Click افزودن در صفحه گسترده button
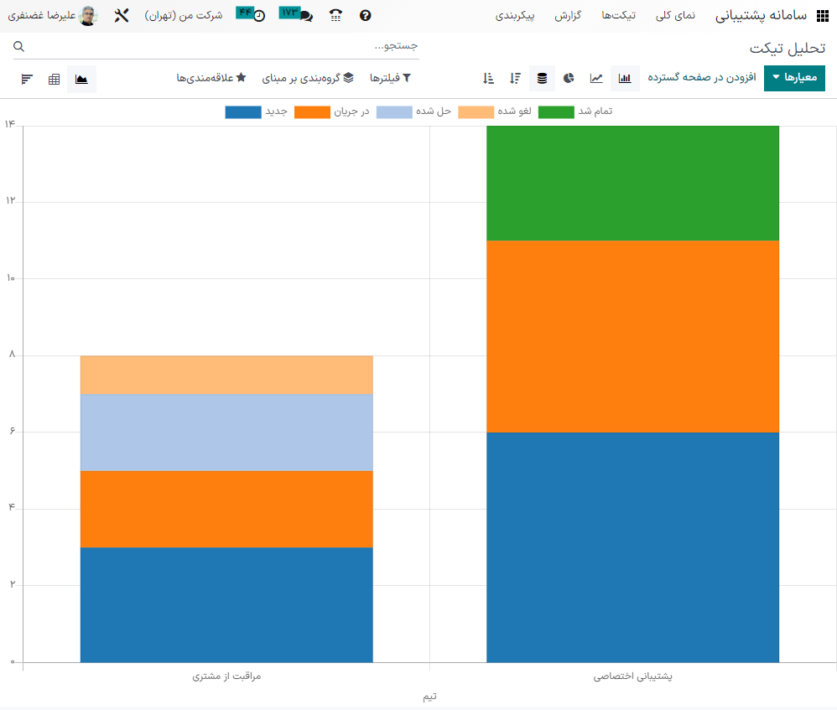Image resolution: width=837 pixels, height=710 pixels. pos(702,78)
